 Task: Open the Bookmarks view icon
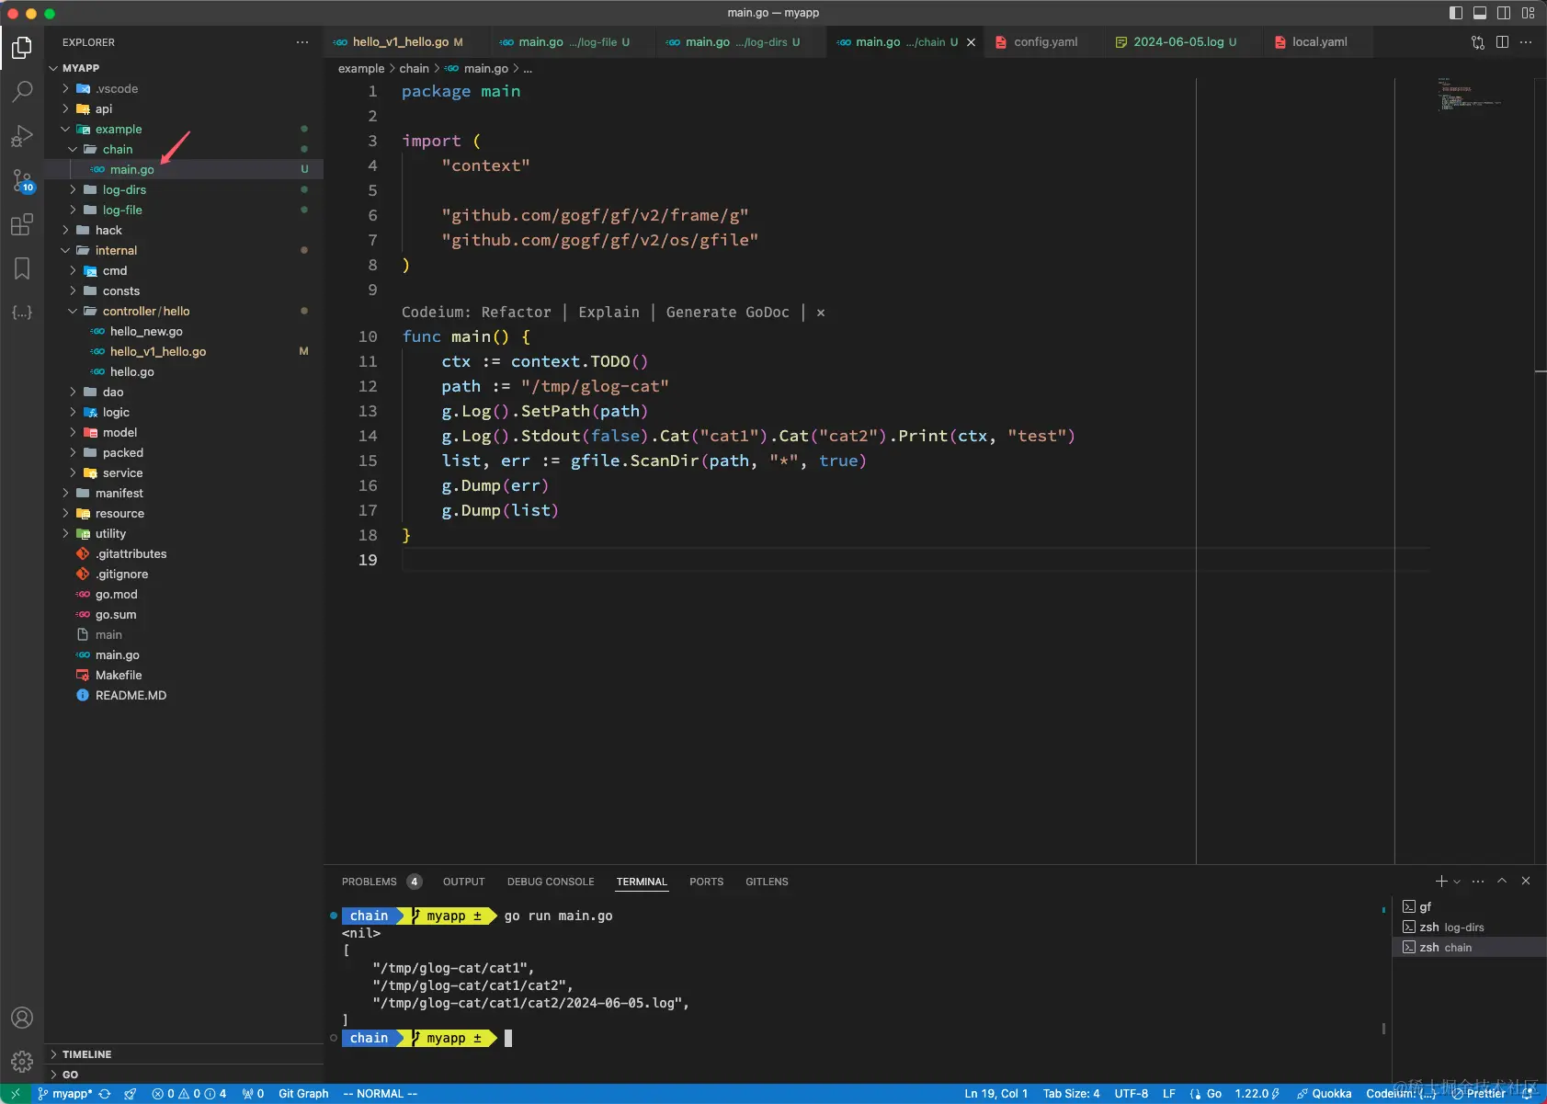coord(22,268)
